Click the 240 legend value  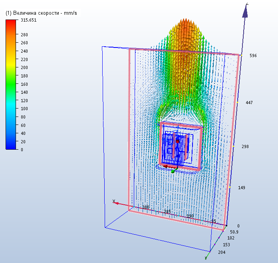[24, 51]
